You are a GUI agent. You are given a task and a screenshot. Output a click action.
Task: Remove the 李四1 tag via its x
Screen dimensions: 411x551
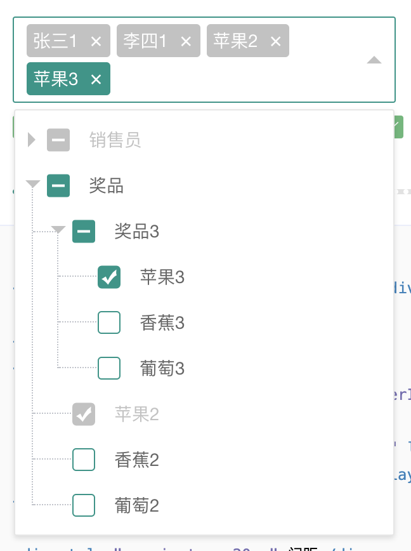coord(186,41)
